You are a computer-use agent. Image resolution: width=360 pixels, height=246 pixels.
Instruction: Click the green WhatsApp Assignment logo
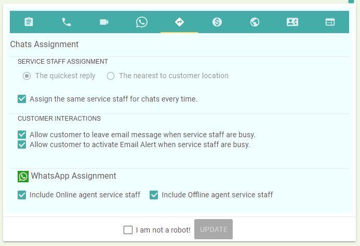pos(23,177)
